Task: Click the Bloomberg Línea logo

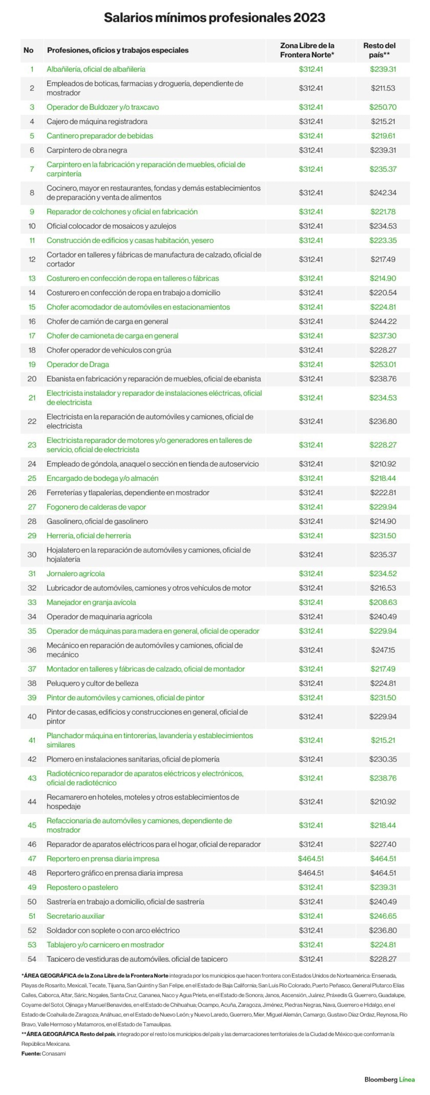Action: click(x=390, y=1079)
